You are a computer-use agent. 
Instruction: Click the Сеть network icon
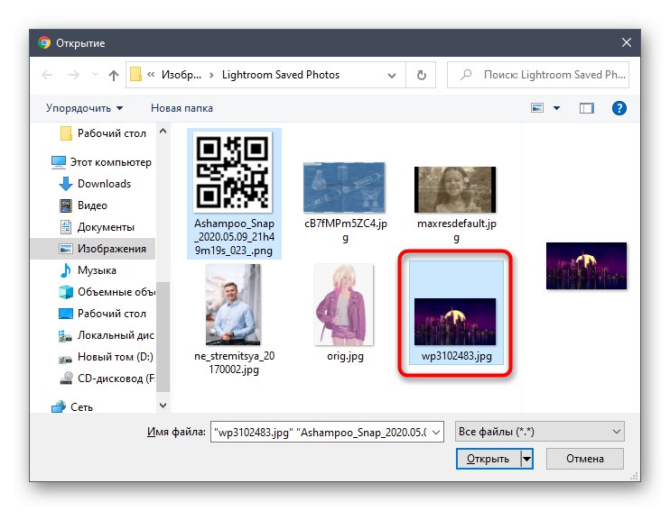coord(58,407)
